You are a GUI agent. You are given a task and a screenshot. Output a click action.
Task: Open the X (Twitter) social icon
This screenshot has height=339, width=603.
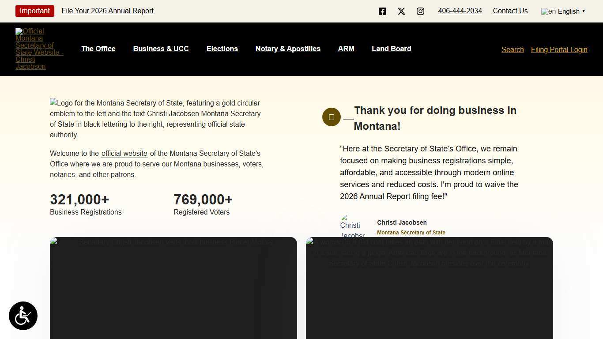pos(401,11)
